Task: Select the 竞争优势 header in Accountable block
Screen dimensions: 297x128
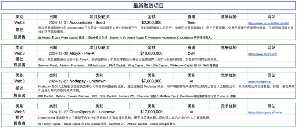Action: coord(229,17)
